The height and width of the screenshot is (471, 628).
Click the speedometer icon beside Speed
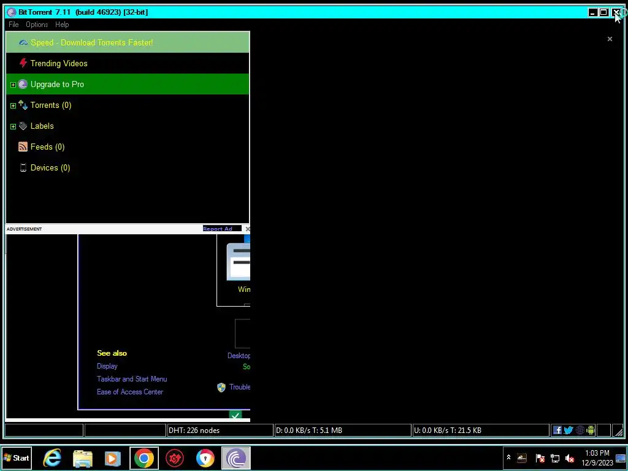(x=23, y=42)
